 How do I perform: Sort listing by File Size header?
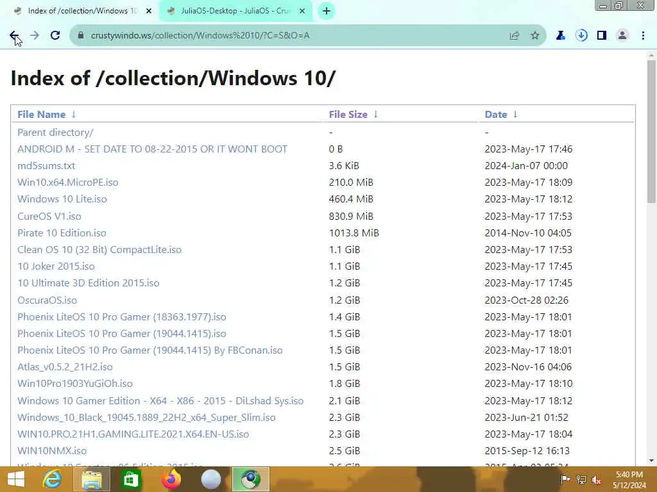point(348,114)
